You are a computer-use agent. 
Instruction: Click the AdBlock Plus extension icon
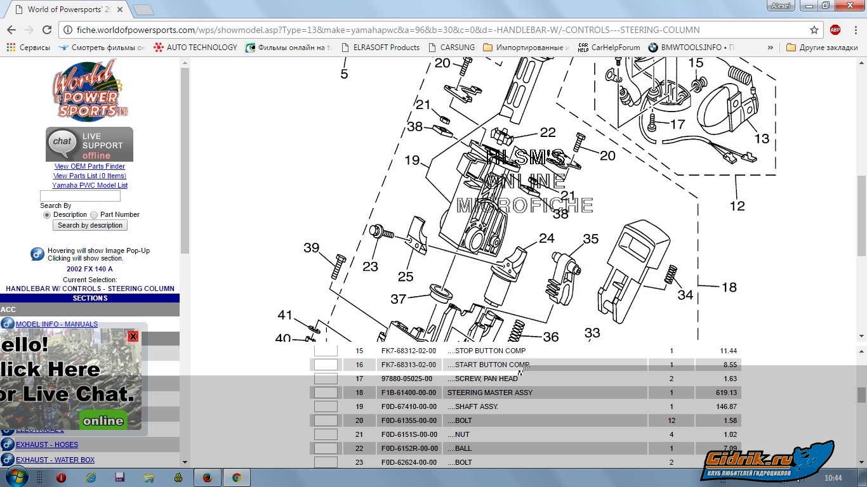(835, 30)
